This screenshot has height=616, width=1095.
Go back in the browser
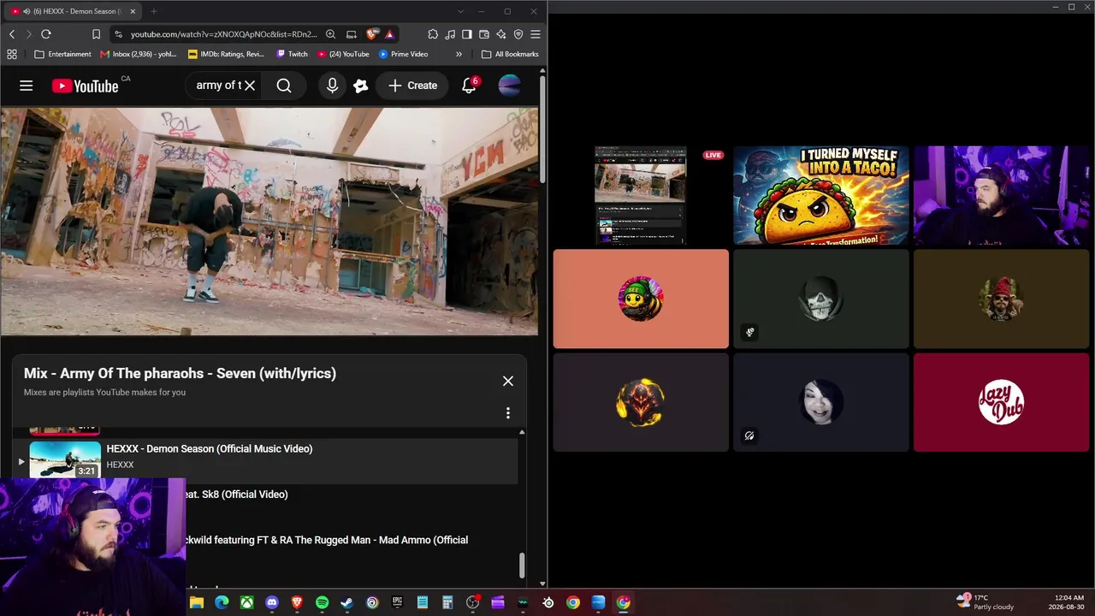(12, 34)
